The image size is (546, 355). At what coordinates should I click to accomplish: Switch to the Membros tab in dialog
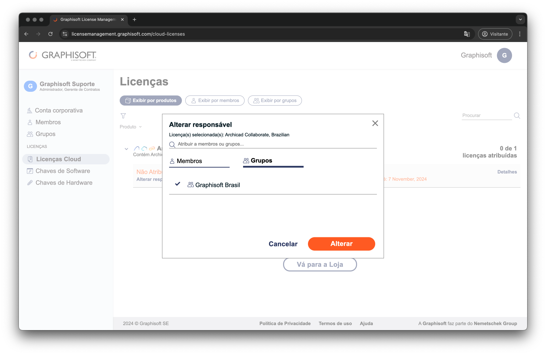tap(199, 161)
